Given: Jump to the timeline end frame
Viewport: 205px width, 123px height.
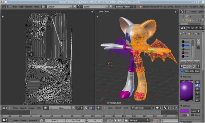Looking at the screenshot, I should coord(126,120).
